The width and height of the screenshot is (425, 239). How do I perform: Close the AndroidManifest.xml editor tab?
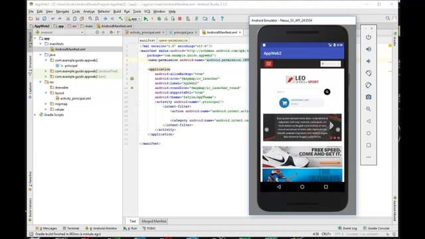pyautogui.click(x=240, y=33)
